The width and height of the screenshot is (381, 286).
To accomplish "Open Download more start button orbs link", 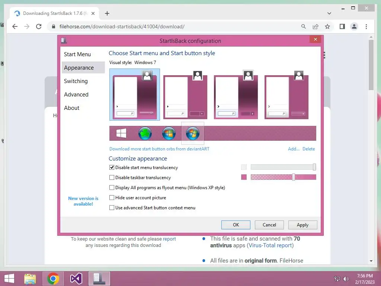I will click(x=159, y=149).
